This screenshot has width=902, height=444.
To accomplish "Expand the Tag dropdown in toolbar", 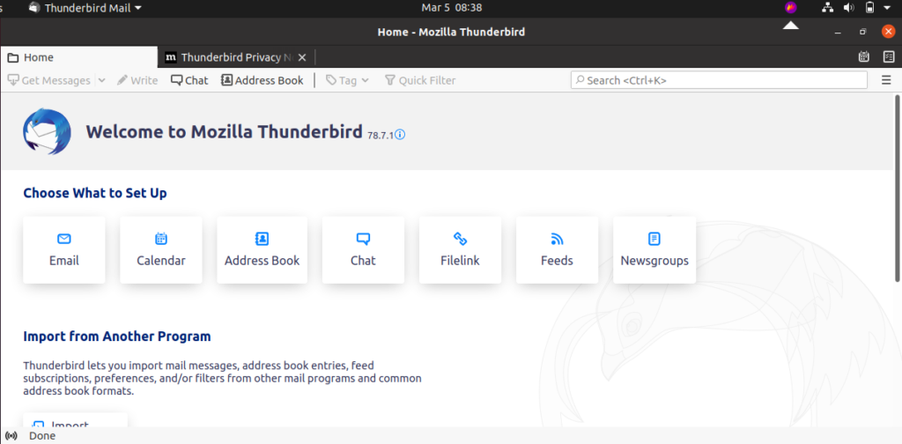I will coord(347,80).
